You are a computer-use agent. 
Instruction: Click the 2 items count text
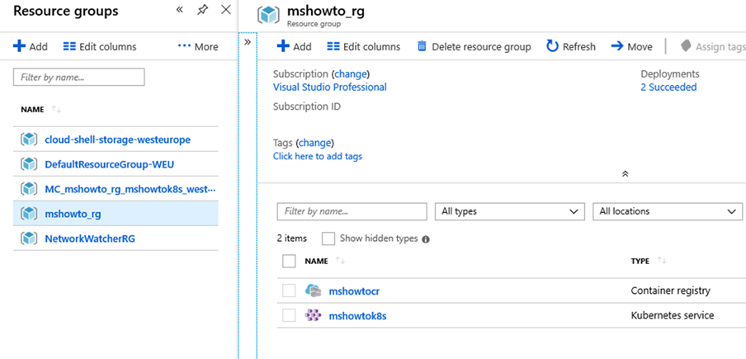291,239
